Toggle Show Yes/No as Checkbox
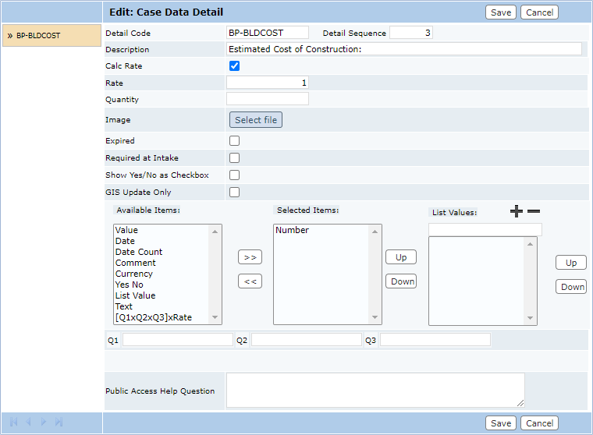Image resolution: width=593 pixels, height=435 pixels. point(235,175)
